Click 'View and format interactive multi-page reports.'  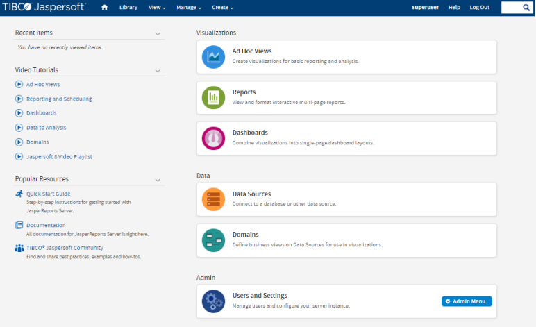coord(289,102)
